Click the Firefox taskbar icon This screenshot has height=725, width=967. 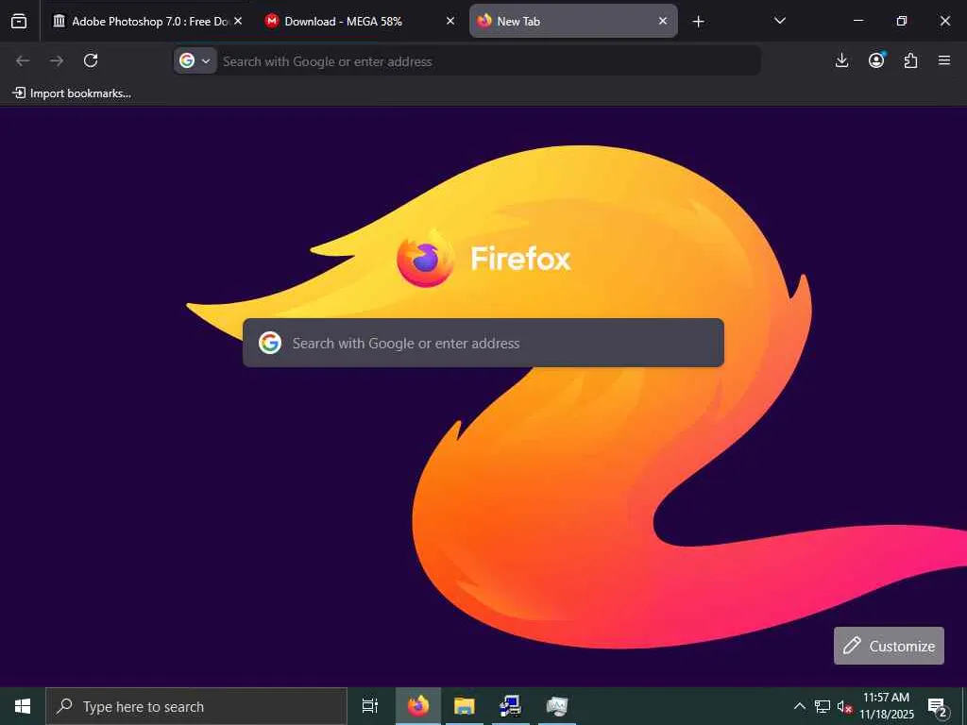coord(418,706)
